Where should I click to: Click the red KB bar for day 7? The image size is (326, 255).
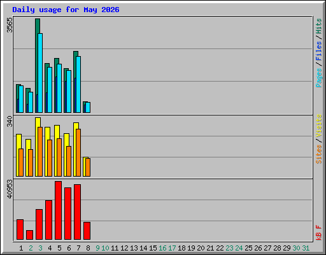click(77, 212)
